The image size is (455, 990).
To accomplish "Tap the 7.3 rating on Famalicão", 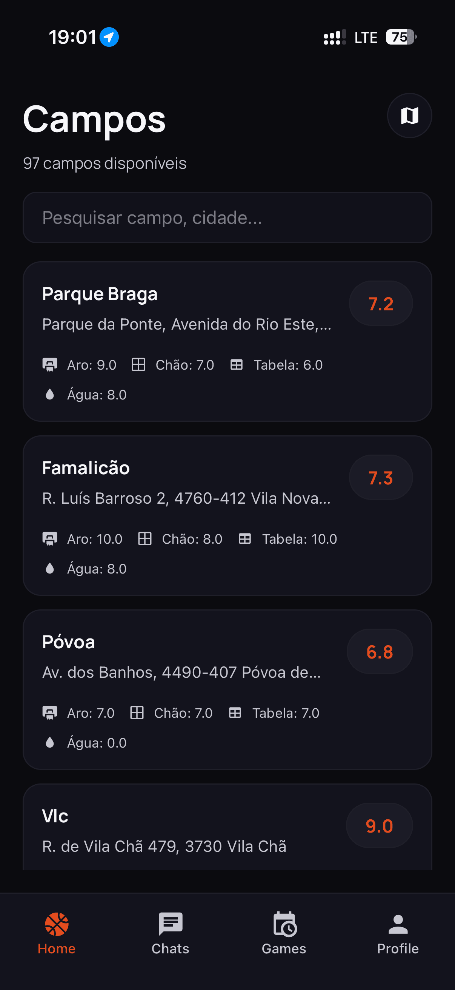I will [381, 478].
